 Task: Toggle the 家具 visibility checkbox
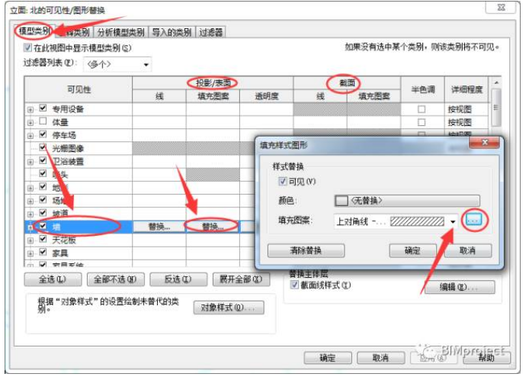(43, 252)
